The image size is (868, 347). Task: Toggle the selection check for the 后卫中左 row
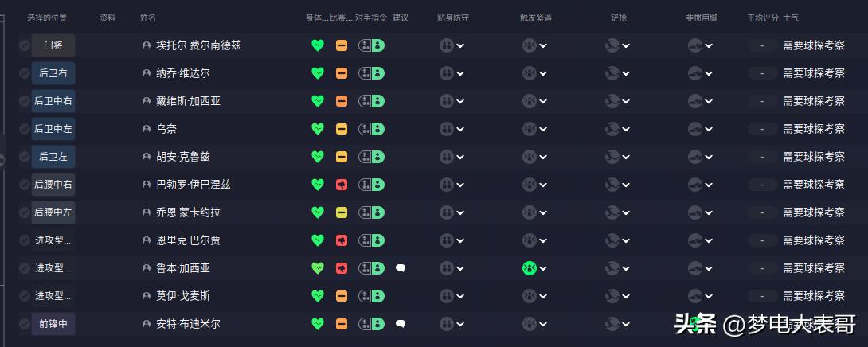tap(25, 129)
